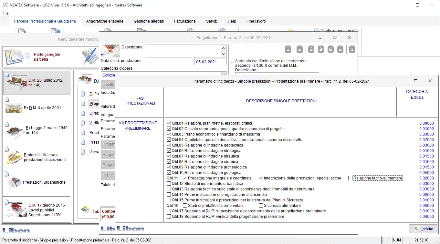Image resolution: width=440 pixels, height=244 pixels.
Task: Click the 0,00500 value for Qbl.14
Action: pos(426,195)
